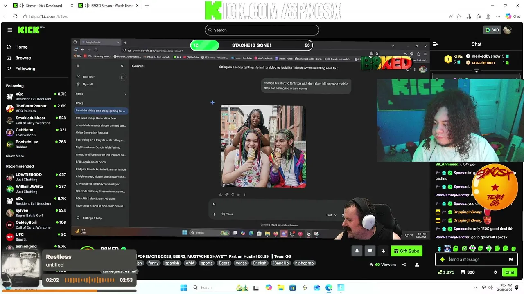Turn on stream notifications bell
The width and height of the screenshot is (524, 294).
(x=357, y=251)
